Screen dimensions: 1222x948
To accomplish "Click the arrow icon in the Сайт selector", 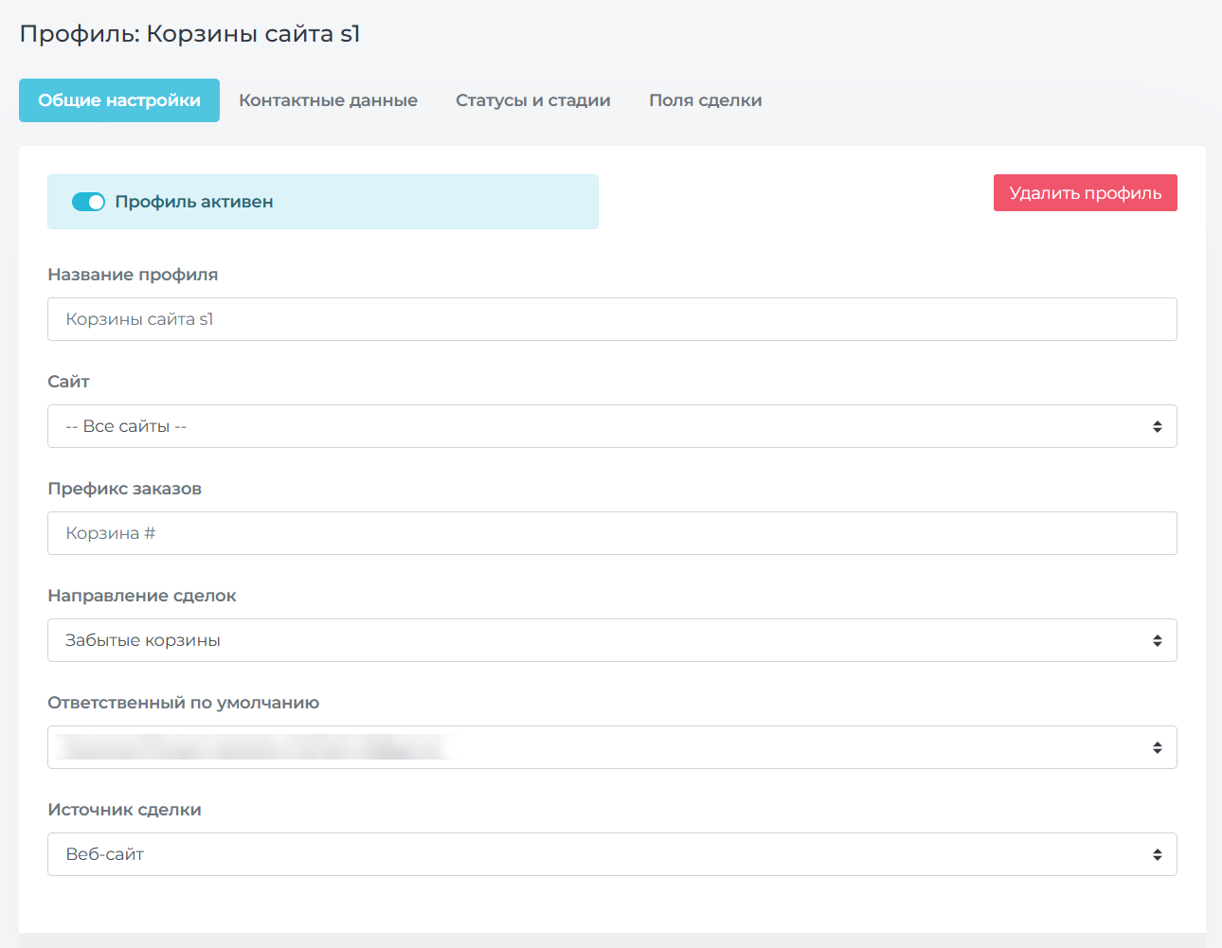I will [1157, 427].
